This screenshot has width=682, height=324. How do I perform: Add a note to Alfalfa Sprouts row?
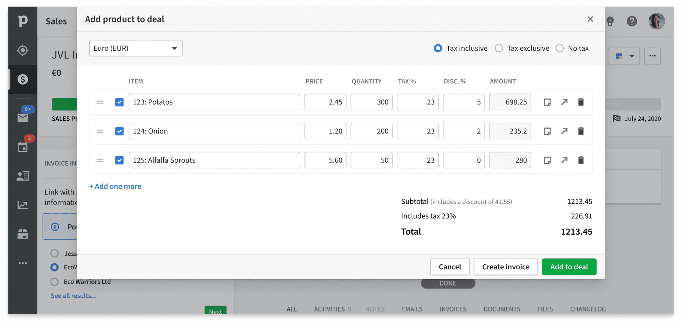(548, 160)
